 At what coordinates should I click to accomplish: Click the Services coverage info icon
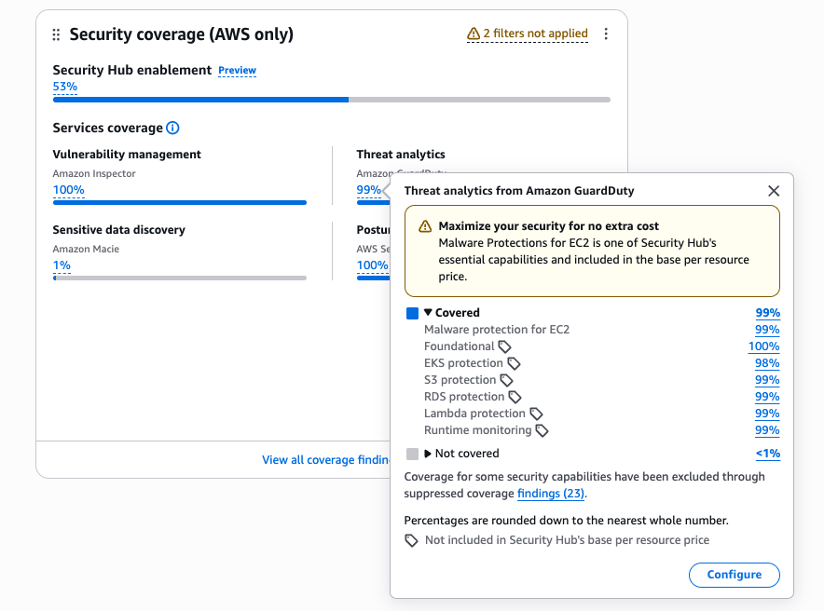tap(172, 128)
